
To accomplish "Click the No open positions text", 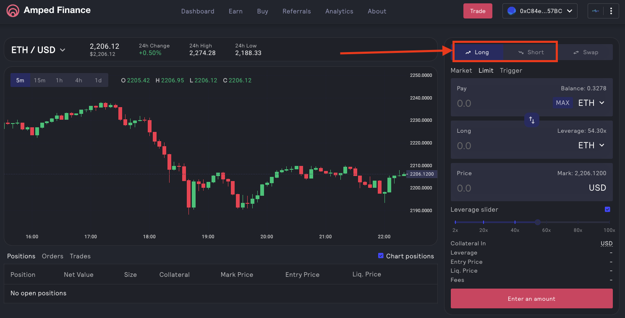I will pyautogui.click(x=38, y=293).
